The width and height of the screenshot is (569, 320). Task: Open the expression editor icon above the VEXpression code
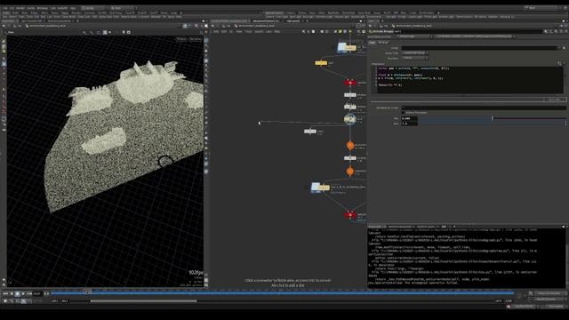click(559, 63)
